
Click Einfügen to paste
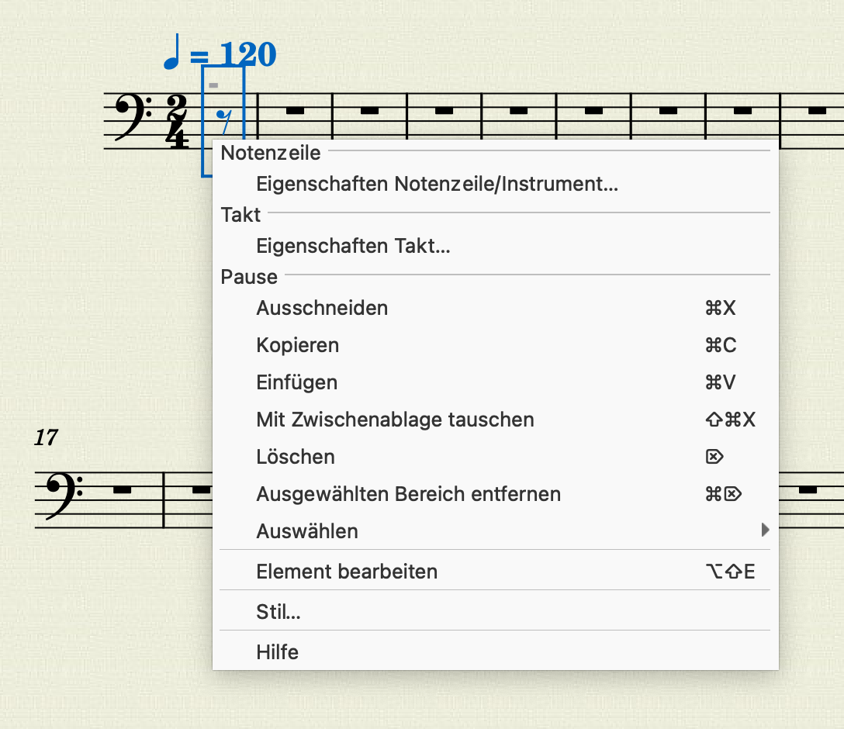[297, 382]
